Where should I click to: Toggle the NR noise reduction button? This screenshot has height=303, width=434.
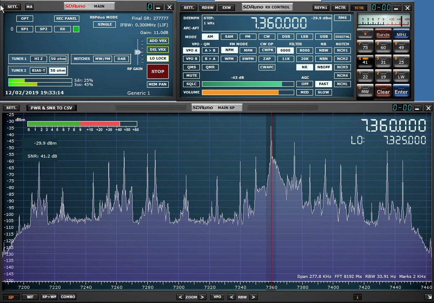pos(304,67)
